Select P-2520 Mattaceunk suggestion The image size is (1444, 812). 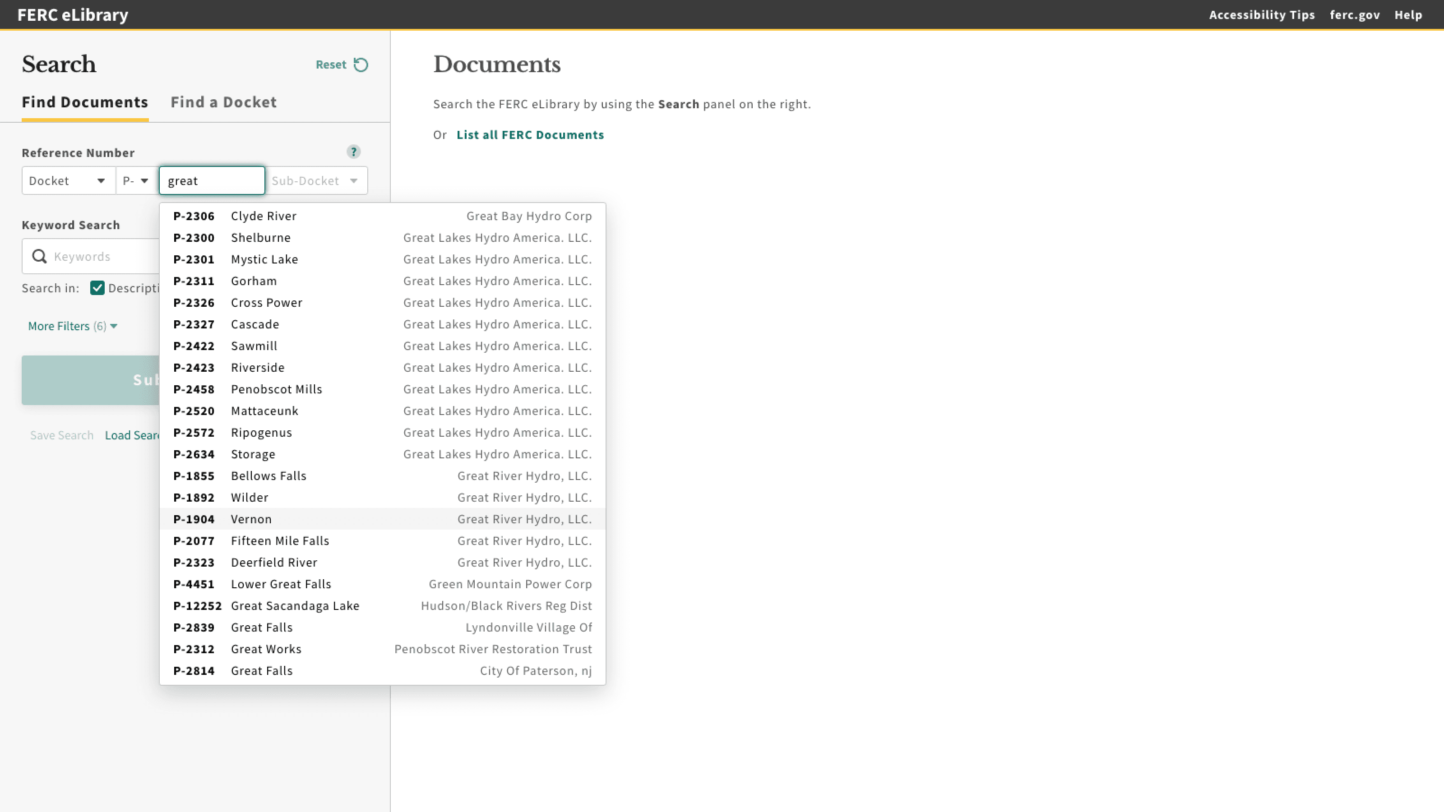tap(382, 411)
